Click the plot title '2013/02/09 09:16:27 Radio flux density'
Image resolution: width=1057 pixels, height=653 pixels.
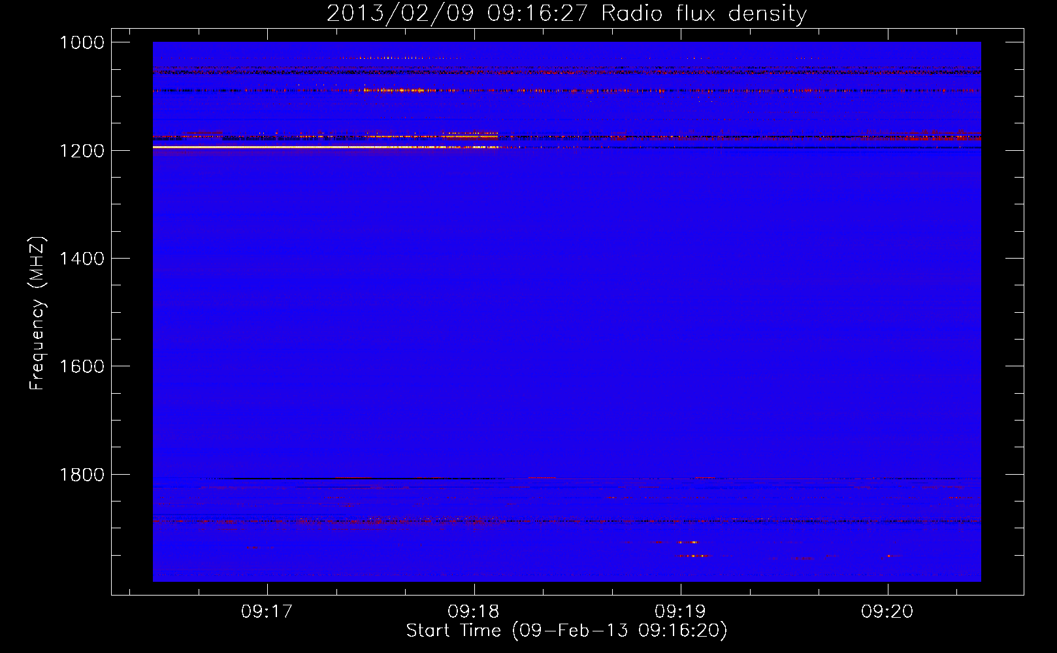pos(566,14)
